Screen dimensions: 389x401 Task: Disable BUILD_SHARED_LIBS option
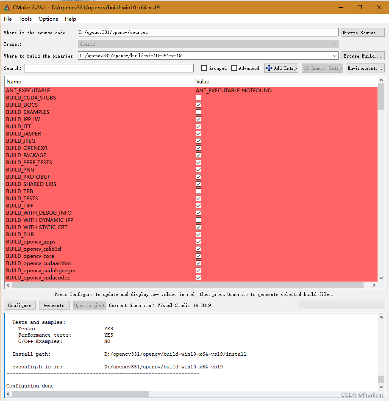click(198, 184)
